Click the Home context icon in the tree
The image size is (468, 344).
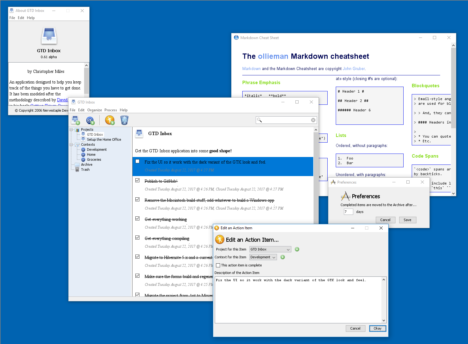[x=83, y=154]
